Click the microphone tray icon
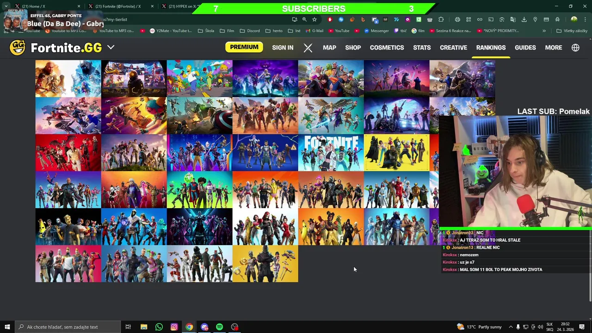This screenshot has height=333, width=592. click(518, 327)
